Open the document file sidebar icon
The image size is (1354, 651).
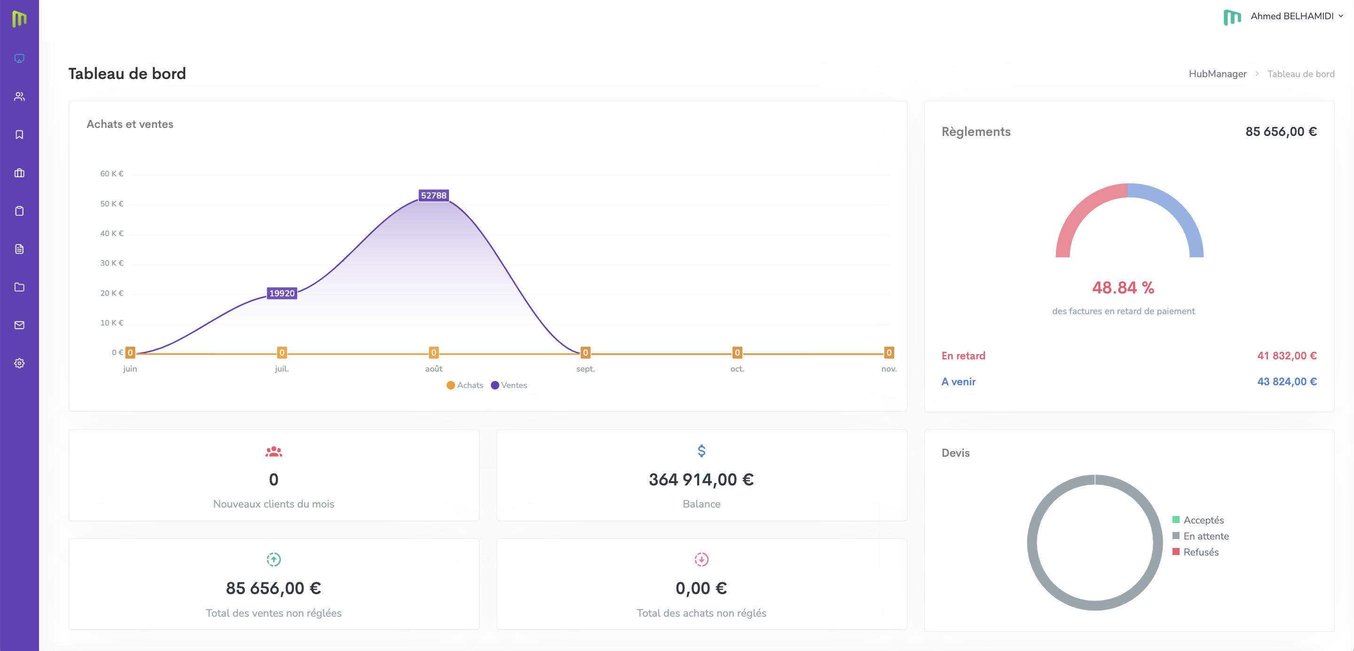tap(19, 249)
